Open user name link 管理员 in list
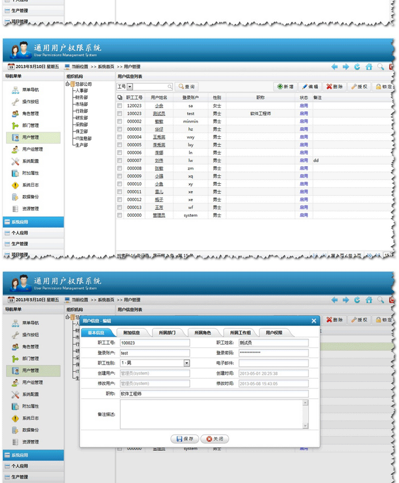The image size is (399, 483). pyautogui.click(x=159, y=215)
